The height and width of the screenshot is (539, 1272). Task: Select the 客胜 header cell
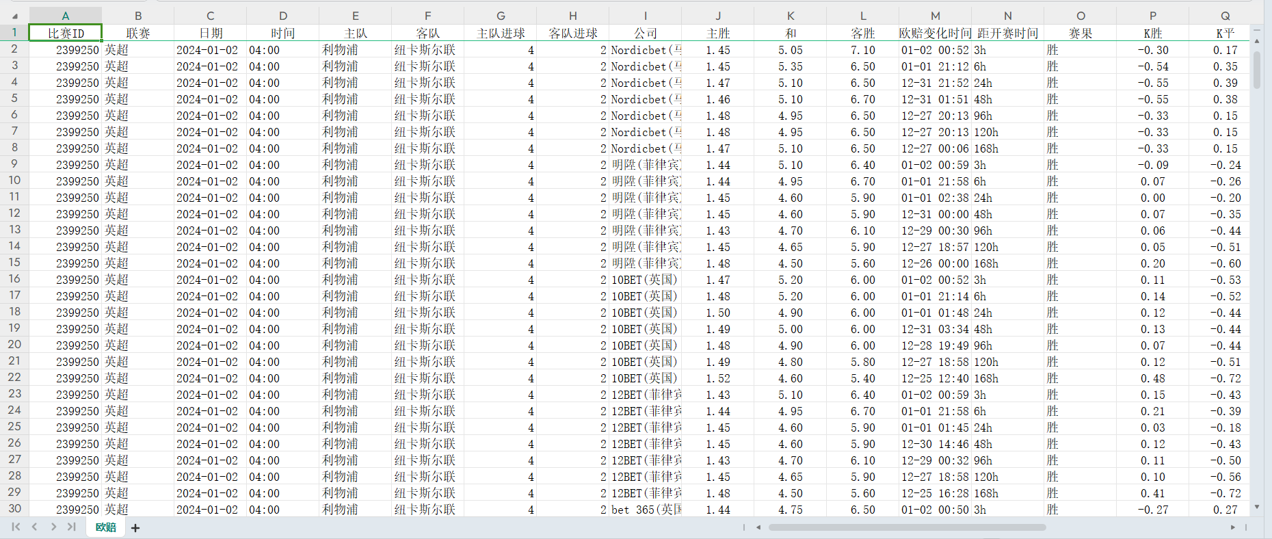[x=863, y=33]
